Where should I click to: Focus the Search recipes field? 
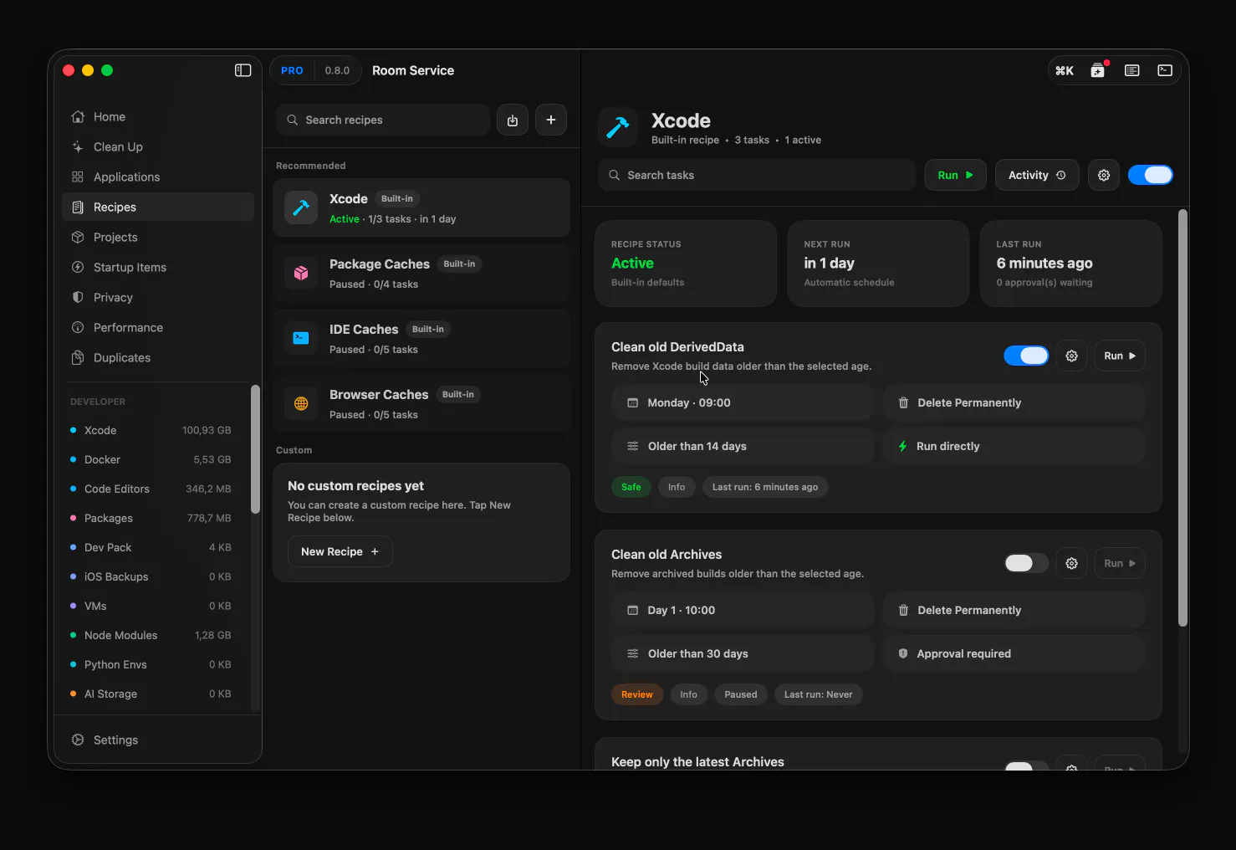click(x=383, y=120)
